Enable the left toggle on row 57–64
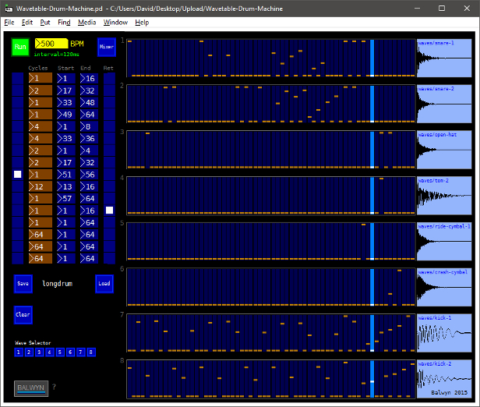The image size is (480, 407). click(x=18, y=199)
